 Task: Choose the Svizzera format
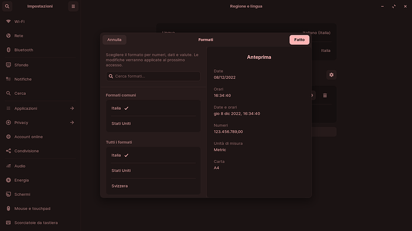tap(153, 186)
